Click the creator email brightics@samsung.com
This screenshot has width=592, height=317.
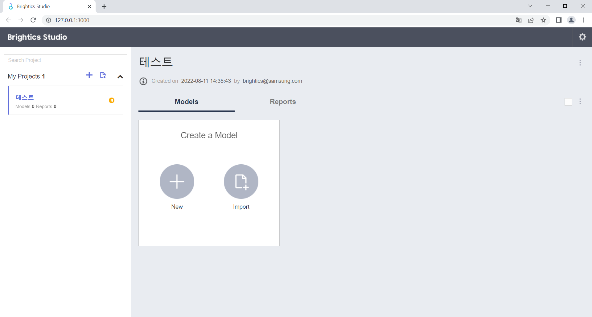tap(272, 81)
